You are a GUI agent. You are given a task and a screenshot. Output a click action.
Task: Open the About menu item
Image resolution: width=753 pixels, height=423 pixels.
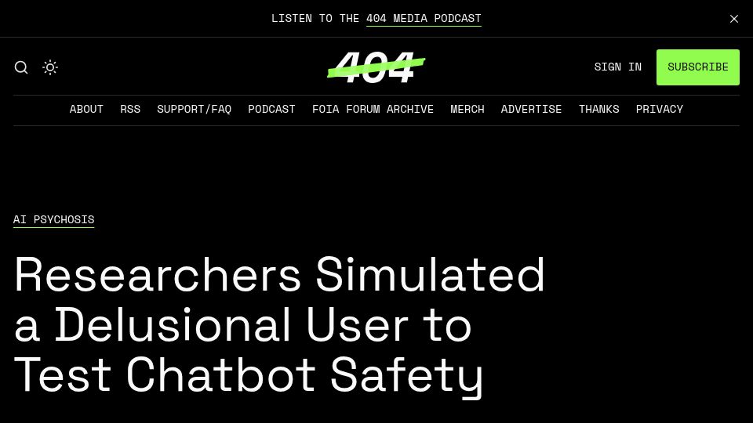coord(86,110)
